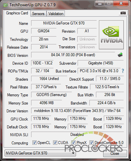
Task: Click GPU Clock field 1178 MHz
Action: pyautogui.click(x=41, y=119)
